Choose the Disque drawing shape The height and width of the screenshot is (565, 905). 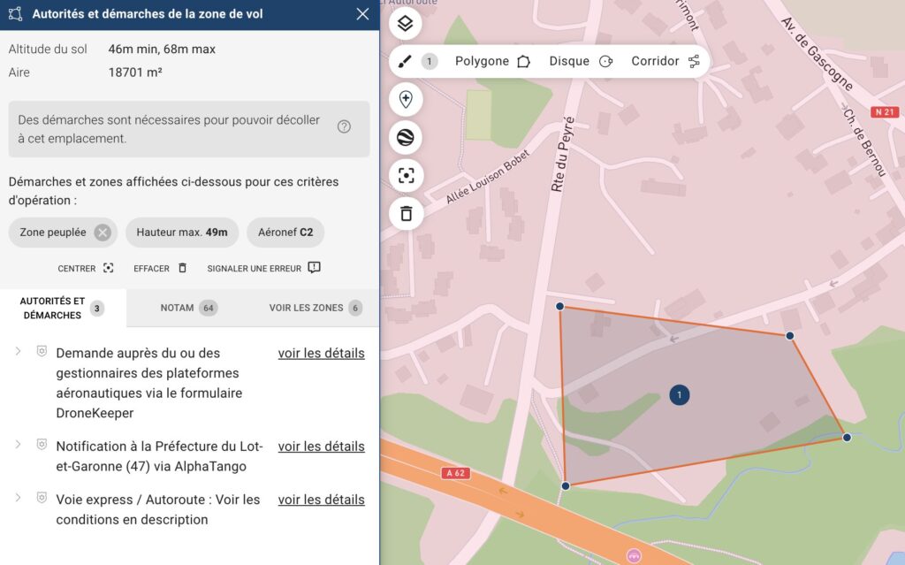(581, 61)
